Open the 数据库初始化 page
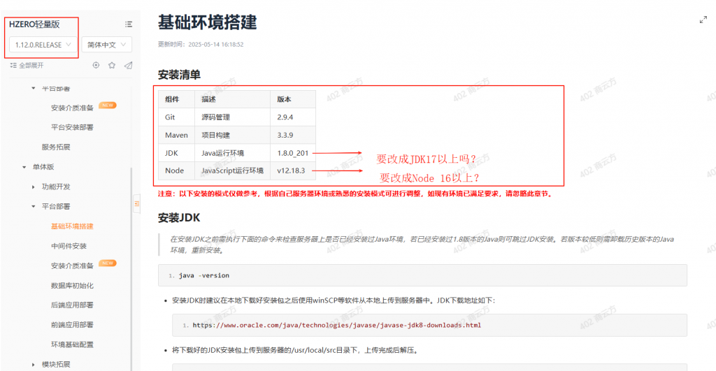Viewport: 716px width, 371px height. [x=72, y=285]
